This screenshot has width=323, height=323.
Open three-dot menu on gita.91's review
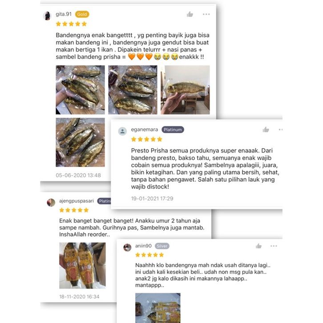click(x=206, y=14)
